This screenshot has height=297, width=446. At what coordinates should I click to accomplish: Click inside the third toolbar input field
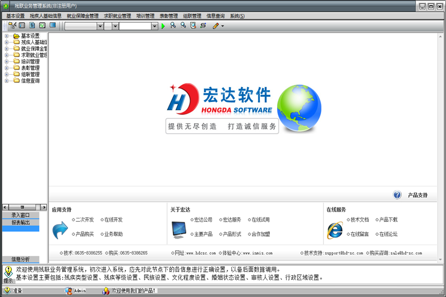(x=135, y=26)
